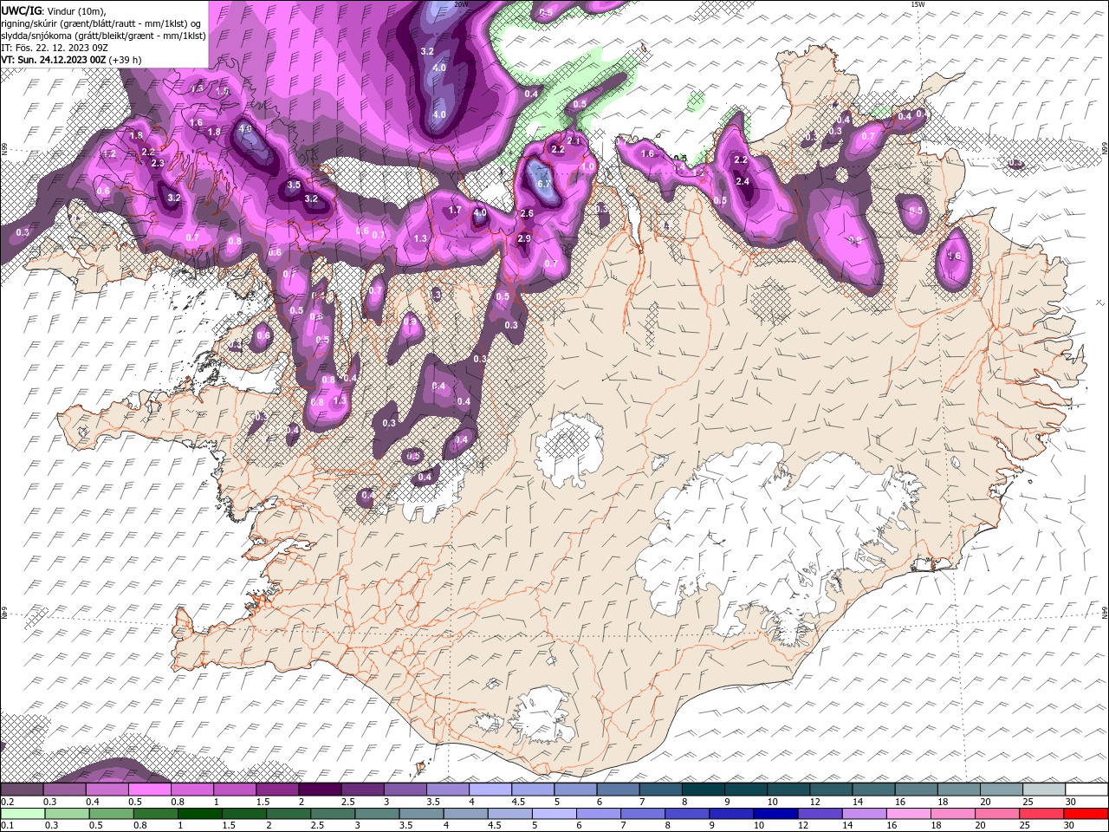
Task: Click the rain legend swatch between 2.5 and 3
Action: [333, 814]
